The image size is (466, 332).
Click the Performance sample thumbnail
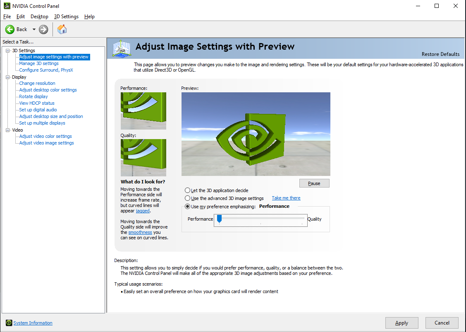[x=143, y=111]
